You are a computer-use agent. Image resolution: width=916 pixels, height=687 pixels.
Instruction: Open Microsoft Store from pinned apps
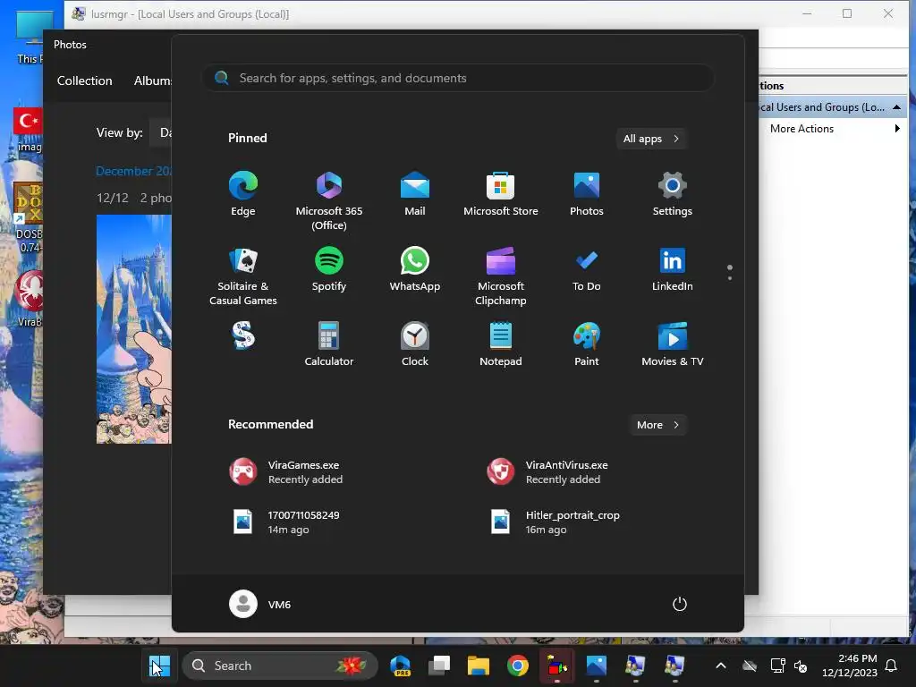501,194
